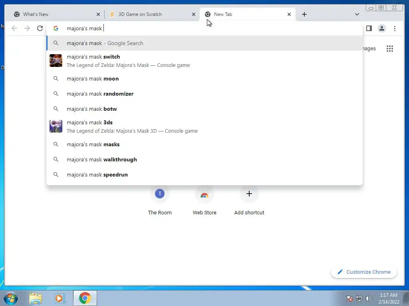Open the taskbar clock and date
The image size is (409, 306).
[x=389, y=298]
